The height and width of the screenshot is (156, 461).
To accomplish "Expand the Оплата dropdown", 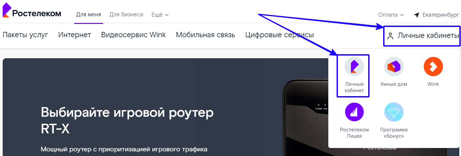I will pyautogui.click(x=391, y=15).
